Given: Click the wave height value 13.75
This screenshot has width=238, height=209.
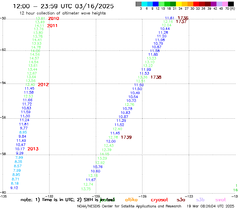Looking at the screenshot, I should (86, 189).
